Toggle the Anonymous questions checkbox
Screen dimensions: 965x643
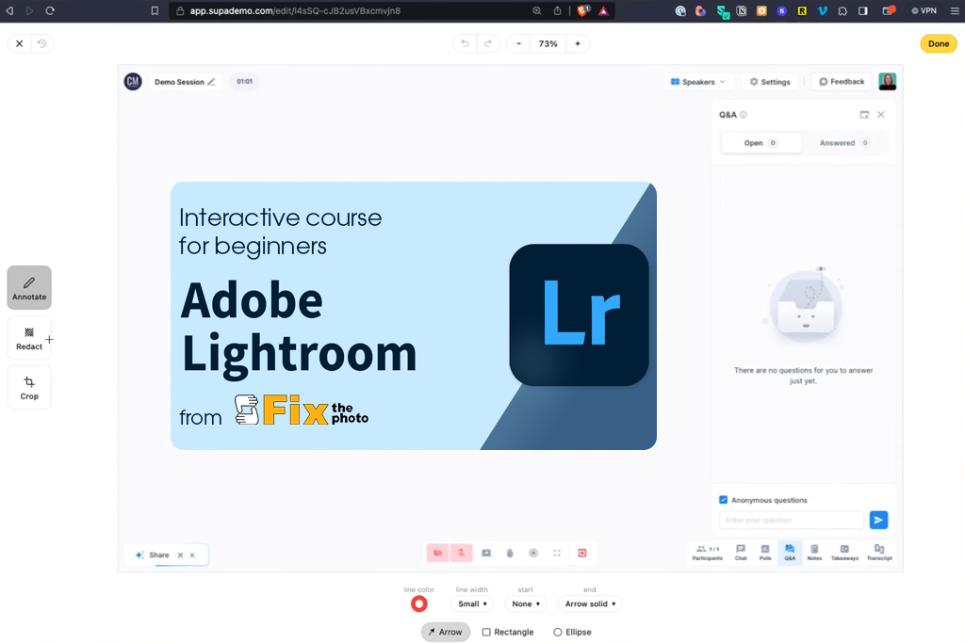[x=723, y=500]
